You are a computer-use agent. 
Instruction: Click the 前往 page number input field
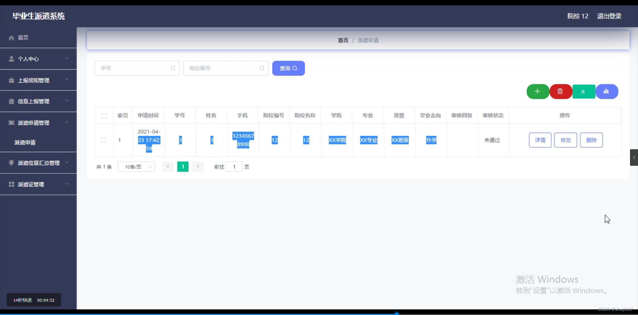click(x=234, y=166)
